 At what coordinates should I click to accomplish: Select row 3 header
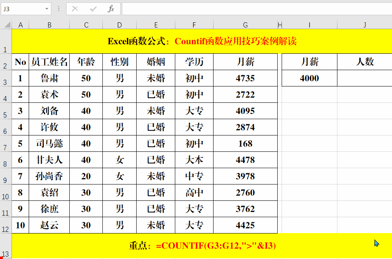(6, 78)
